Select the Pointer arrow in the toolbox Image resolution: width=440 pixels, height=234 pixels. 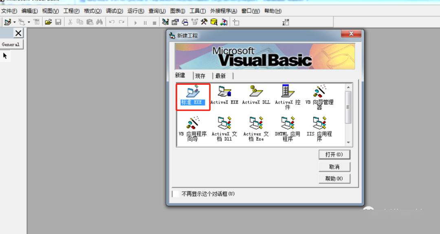tap(5, 56)
